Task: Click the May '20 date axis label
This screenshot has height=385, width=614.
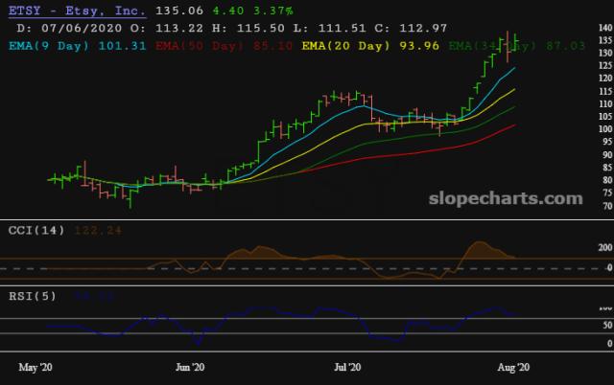Action: click(36, 366)
